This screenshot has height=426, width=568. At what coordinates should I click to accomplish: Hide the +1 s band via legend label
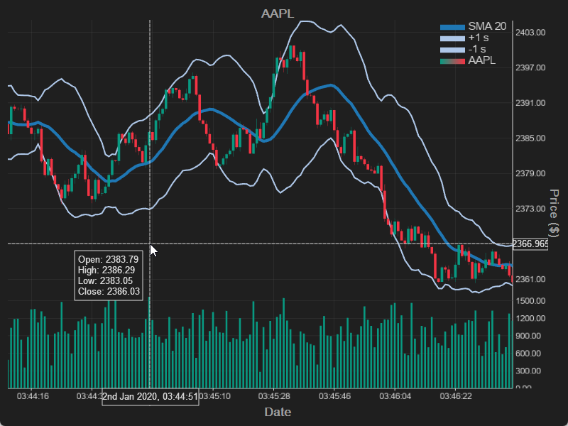(x=479, y=38)
